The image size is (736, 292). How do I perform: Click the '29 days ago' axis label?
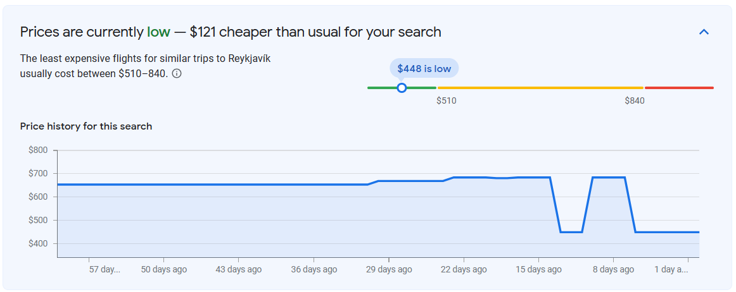[x=389, y=269]
